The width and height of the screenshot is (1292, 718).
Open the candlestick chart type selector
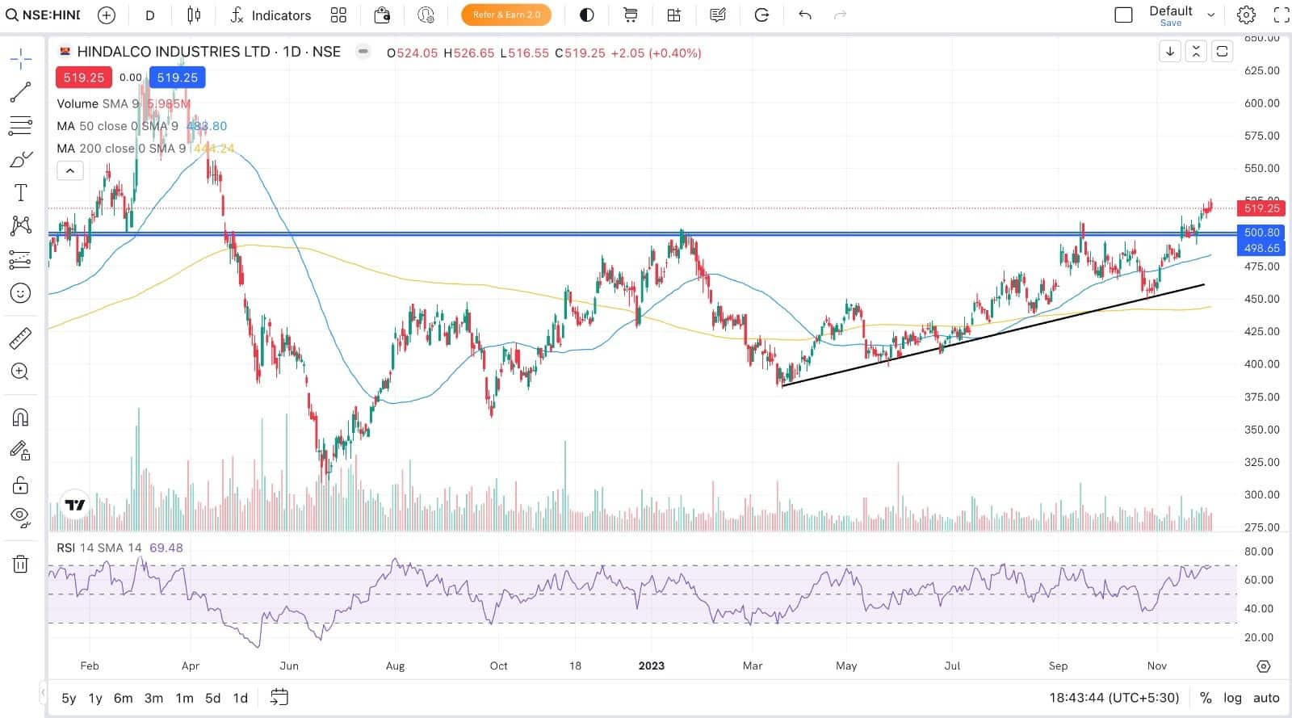coord(194,15)
